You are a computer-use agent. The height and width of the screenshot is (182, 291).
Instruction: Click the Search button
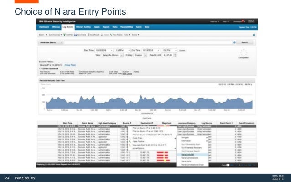tap(244, 42)
